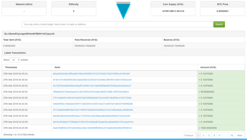This screenshot has width=247, height=140.
Task: Open the Show entries dropdown
Action: 15,60
